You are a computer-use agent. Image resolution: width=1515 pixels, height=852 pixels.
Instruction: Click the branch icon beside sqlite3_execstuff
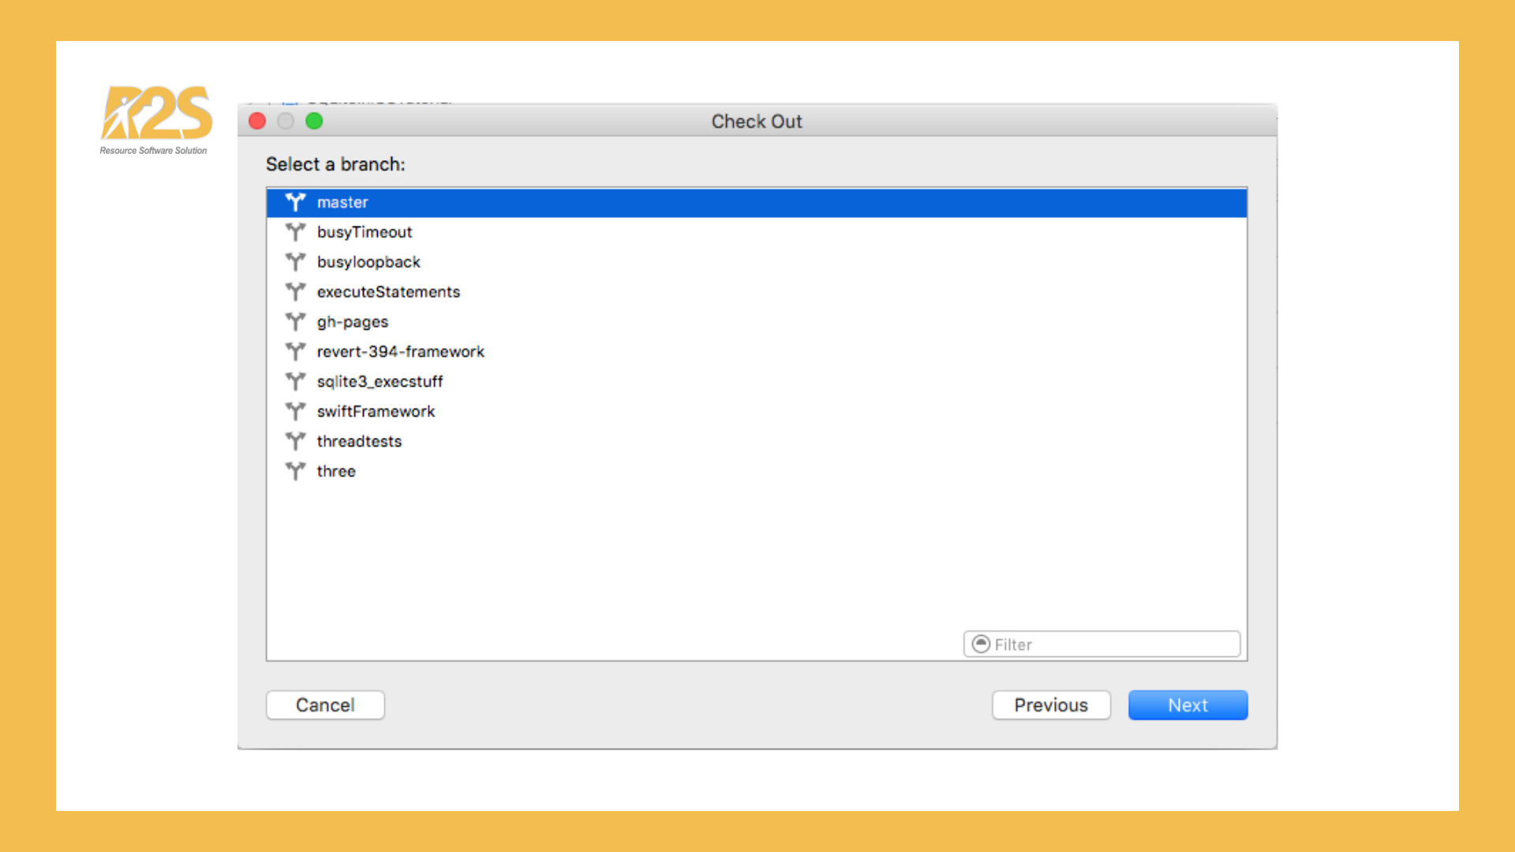295,382
